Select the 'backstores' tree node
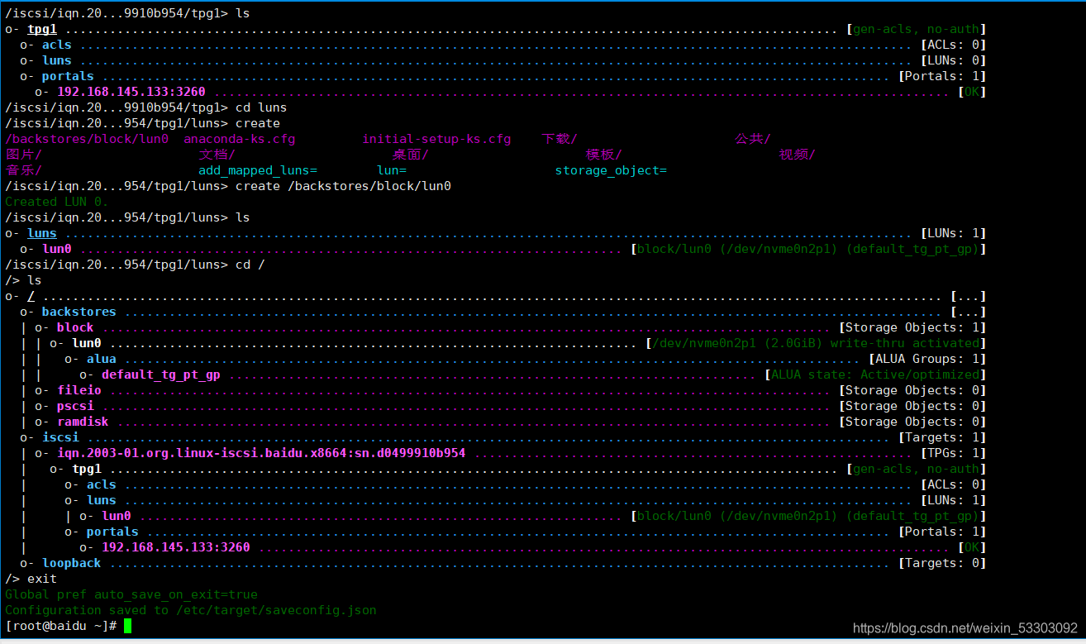 79,312
